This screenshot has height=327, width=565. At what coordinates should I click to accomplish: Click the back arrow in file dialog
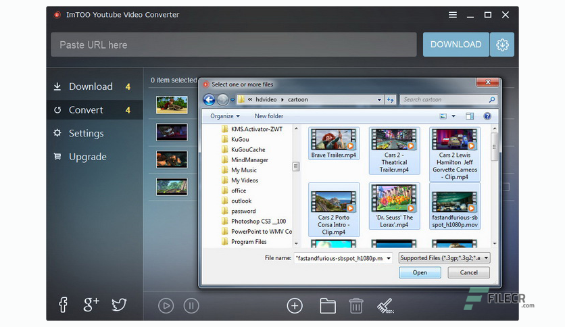point(209,100)
